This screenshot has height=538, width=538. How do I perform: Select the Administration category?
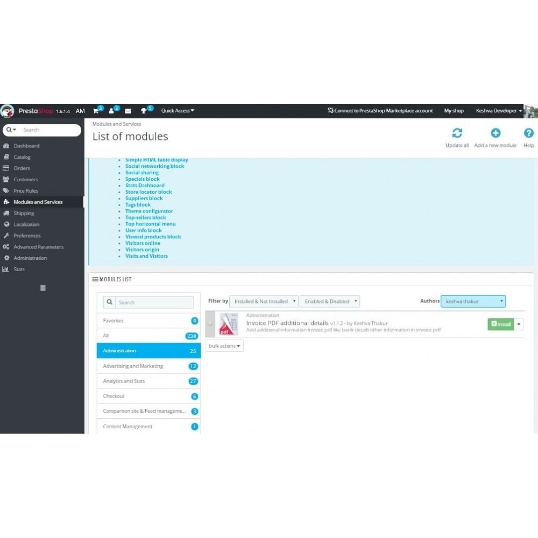[148, 351]
